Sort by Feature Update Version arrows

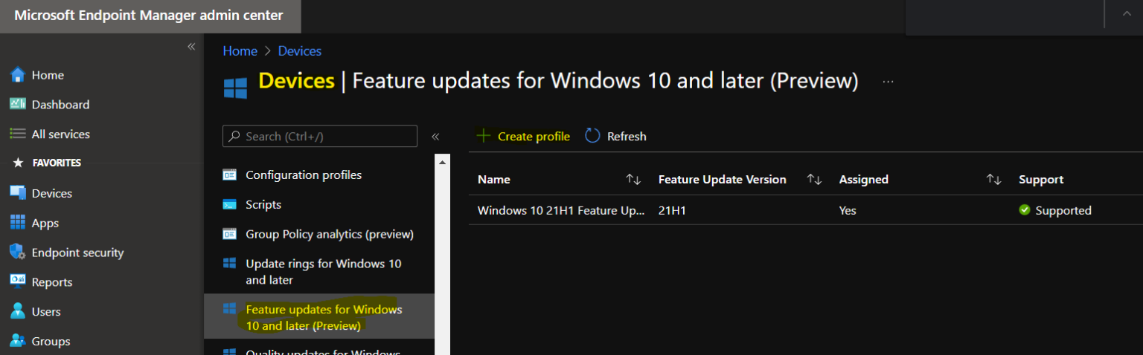coord(814,180)
